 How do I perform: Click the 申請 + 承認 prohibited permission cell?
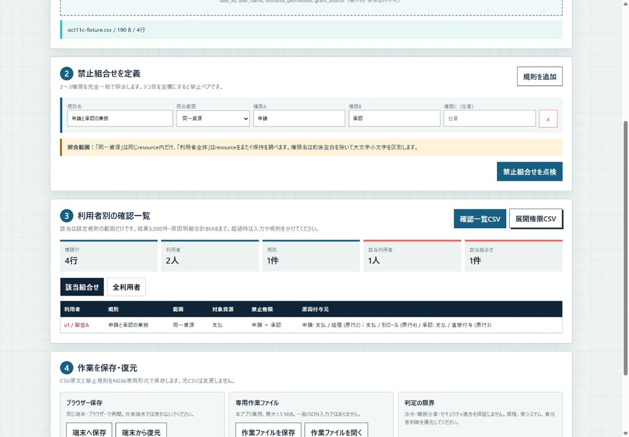click(267, 325)
